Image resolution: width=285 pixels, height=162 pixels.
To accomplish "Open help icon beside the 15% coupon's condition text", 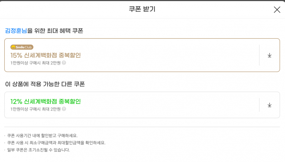I will tap(64, 63).
